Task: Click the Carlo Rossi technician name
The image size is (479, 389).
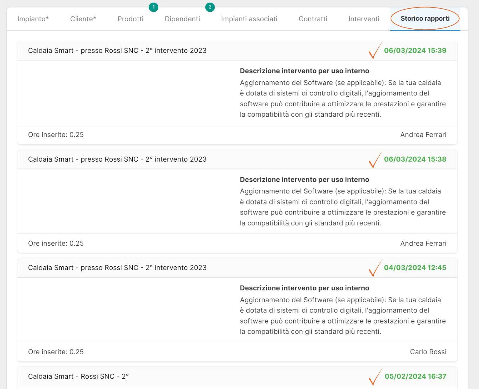Action: [x=428, y=352]
